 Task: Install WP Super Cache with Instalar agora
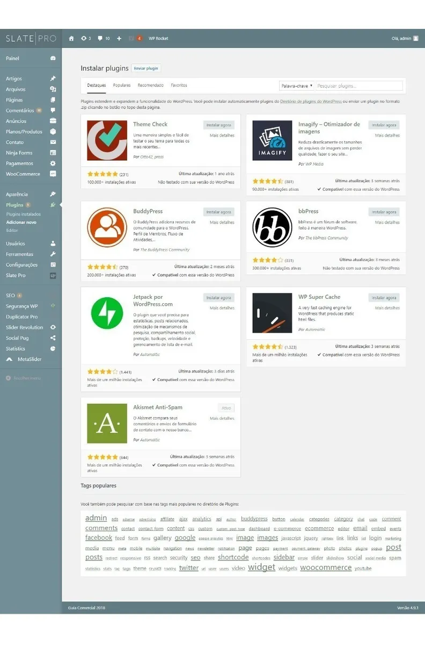click(384, 298)
